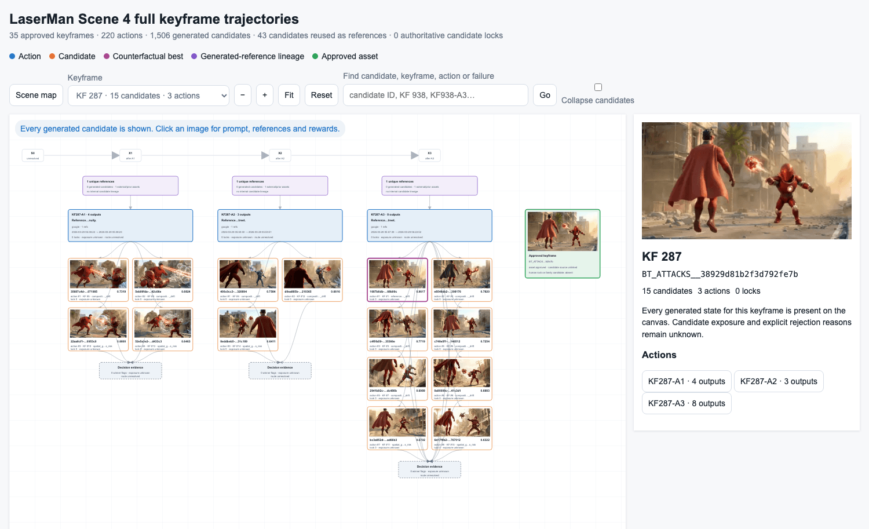Select the KF287-A3 · 8 outputs action chip
This screenshot has width=869, height=529.
(687, 403)
